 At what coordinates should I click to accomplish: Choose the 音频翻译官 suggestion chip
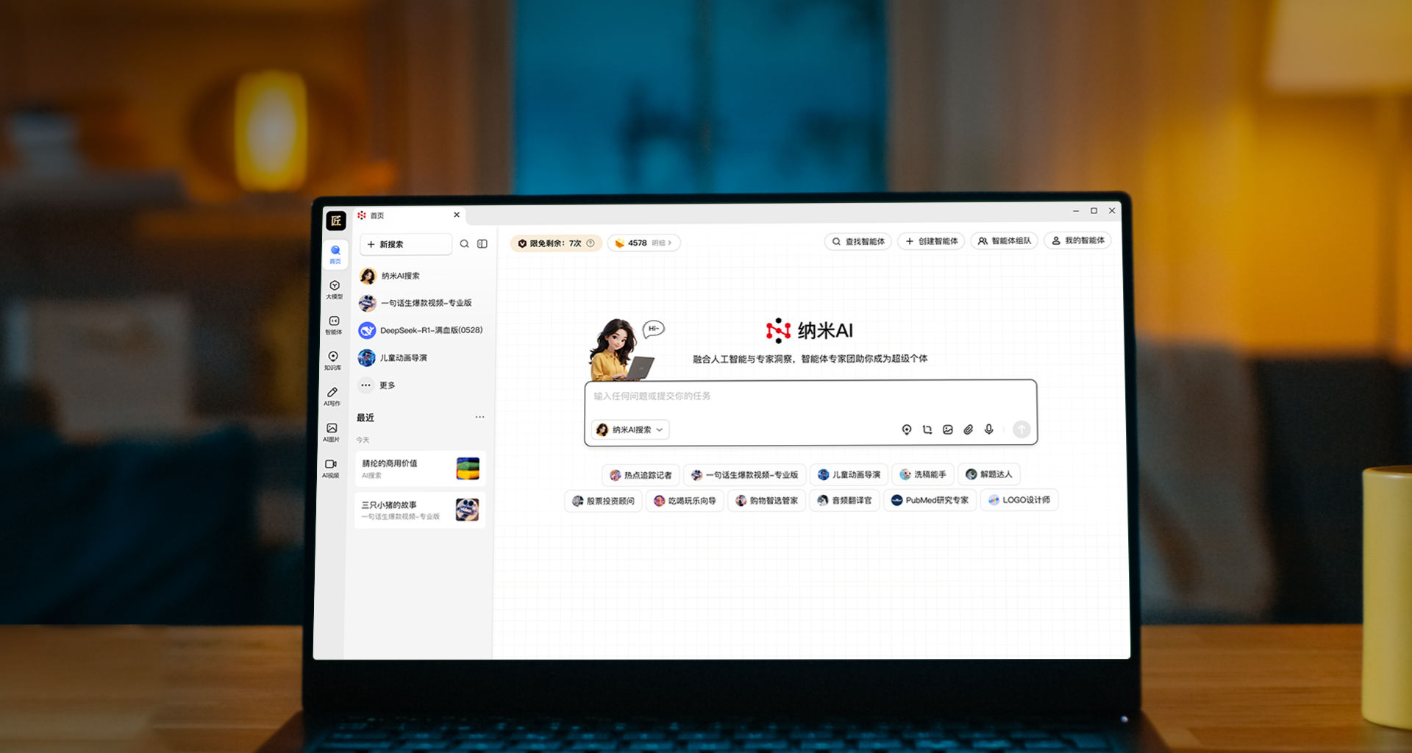coord(844,501)
